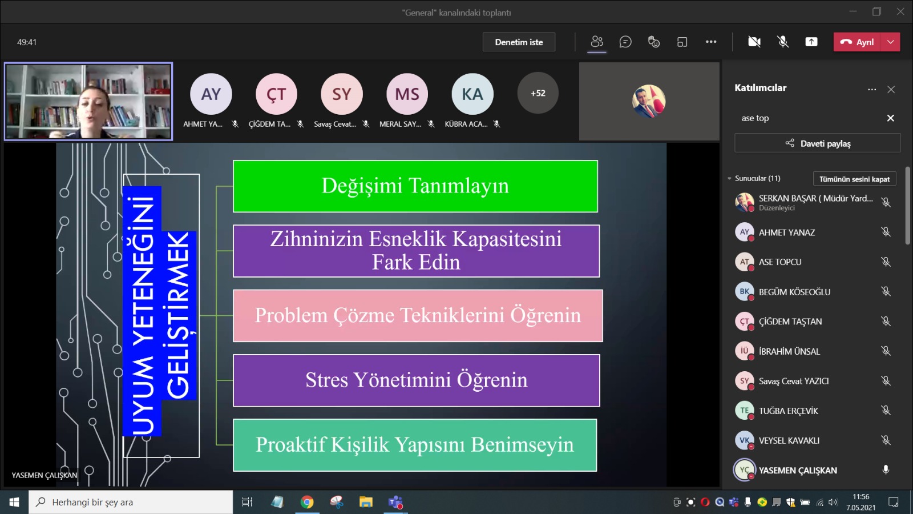Open the reactions icon in toolbar

[654, 42]
